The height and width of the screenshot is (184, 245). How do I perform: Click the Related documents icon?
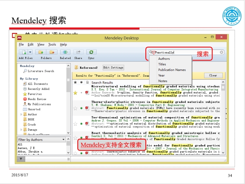65,52
